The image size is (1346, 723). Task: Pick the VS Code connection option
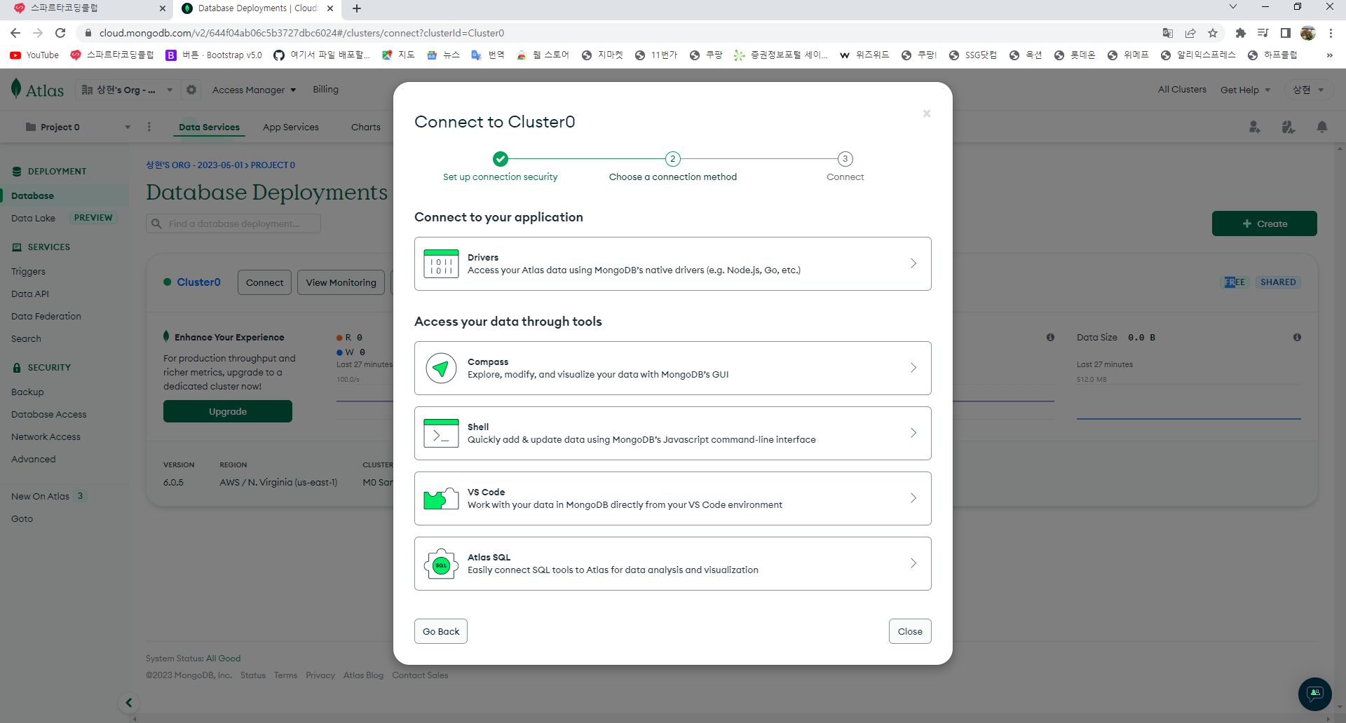click(x=672, y=498)
